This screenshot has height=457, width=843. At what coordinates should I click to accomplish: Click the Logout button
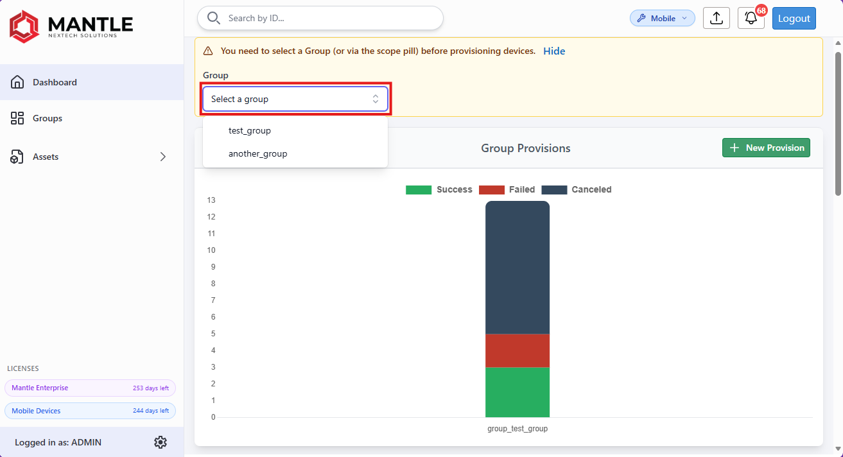click(794, 18)
